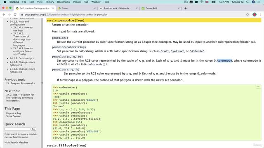
Task: Open the History menu
Action: click(50, 2)
